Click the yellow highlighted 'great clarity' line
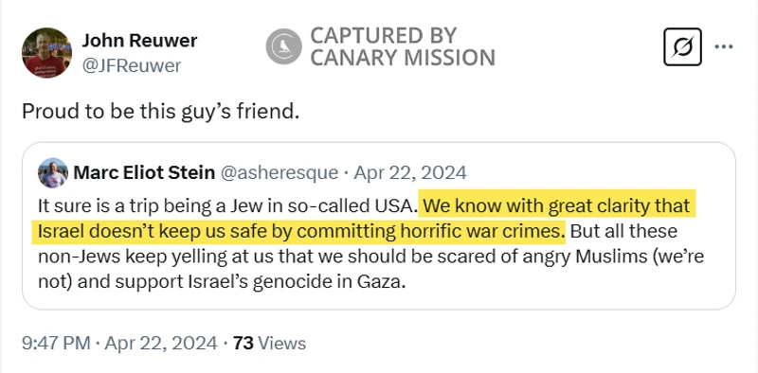758x373 pixels. pos(557,205)
